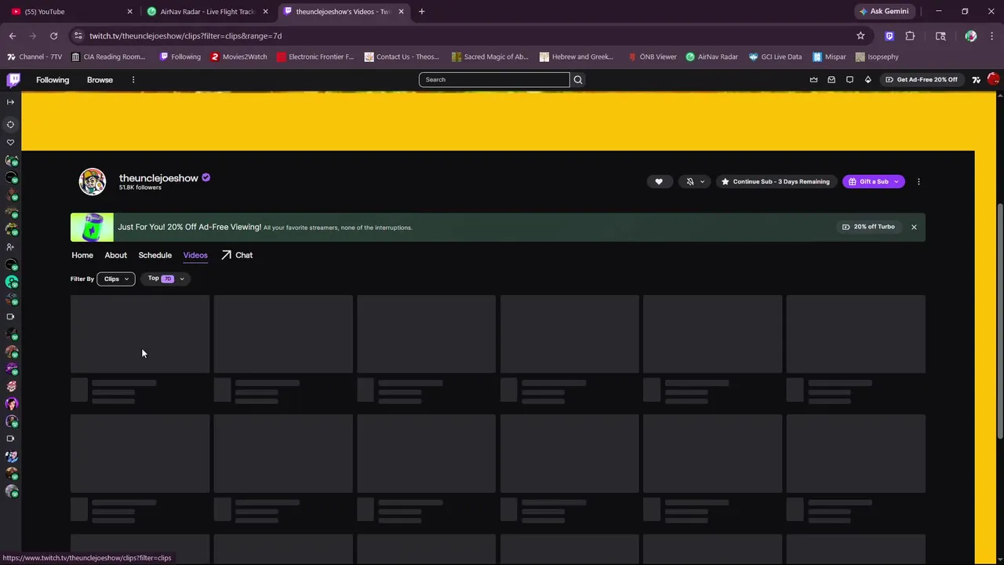Open the Chrome three-dot menu
This screenshot has height=565, width=1004.
pyautogui.click(x=991, y=35)
